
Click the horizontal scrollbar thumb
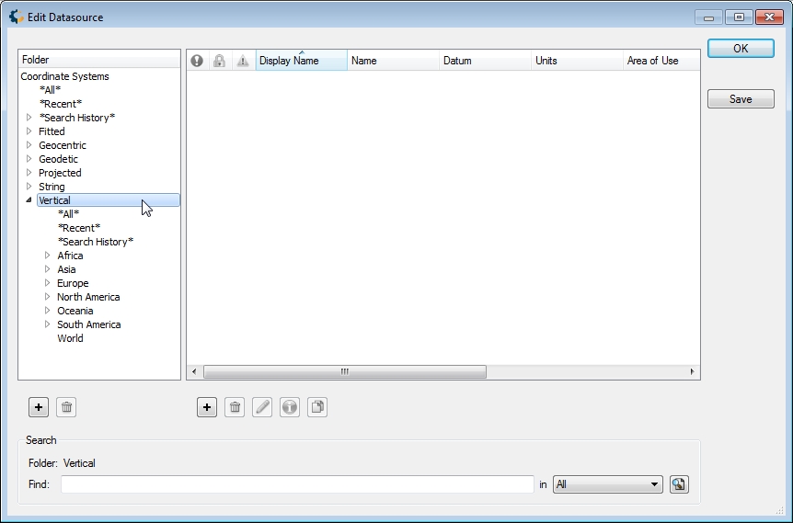[344, 372]
